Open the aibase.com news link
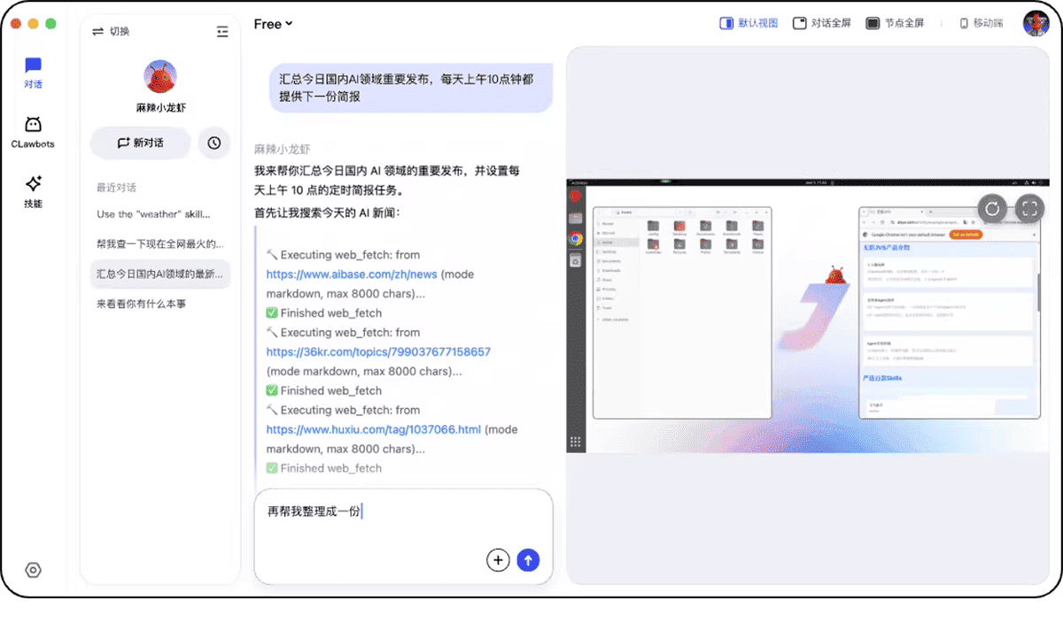 click(352, 274)
